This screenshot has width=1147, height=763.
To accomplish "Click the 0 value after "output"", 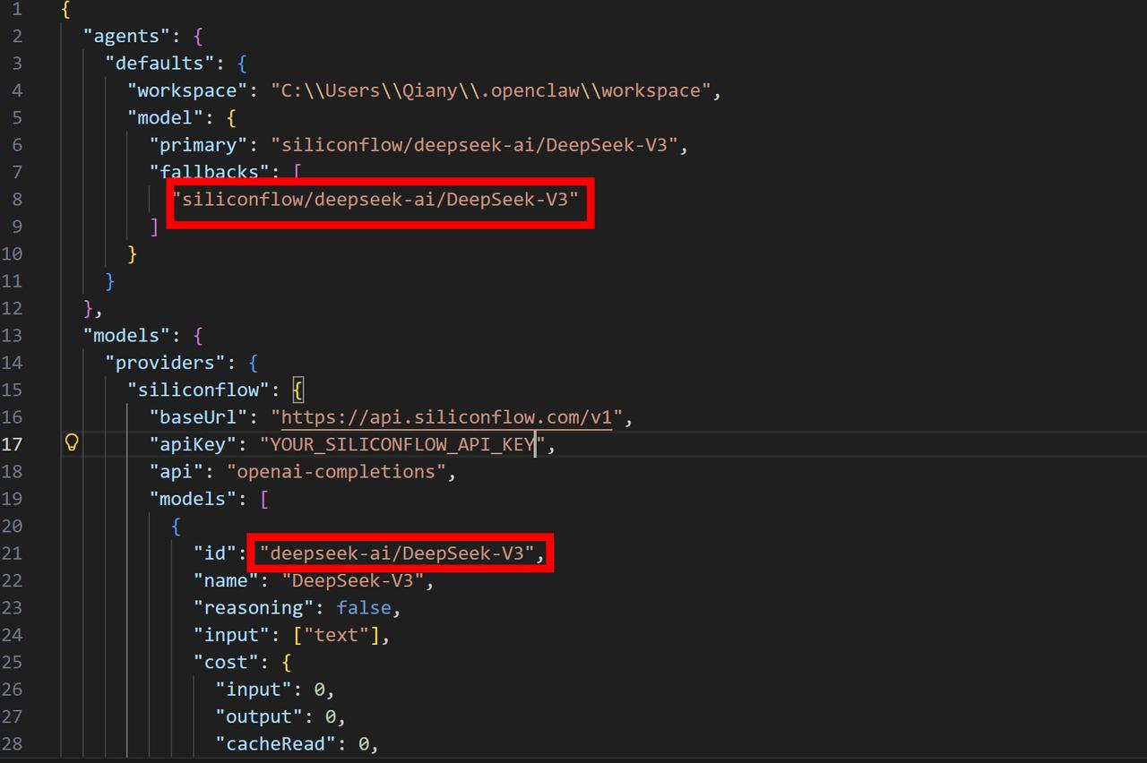I will tap(331, 716).
